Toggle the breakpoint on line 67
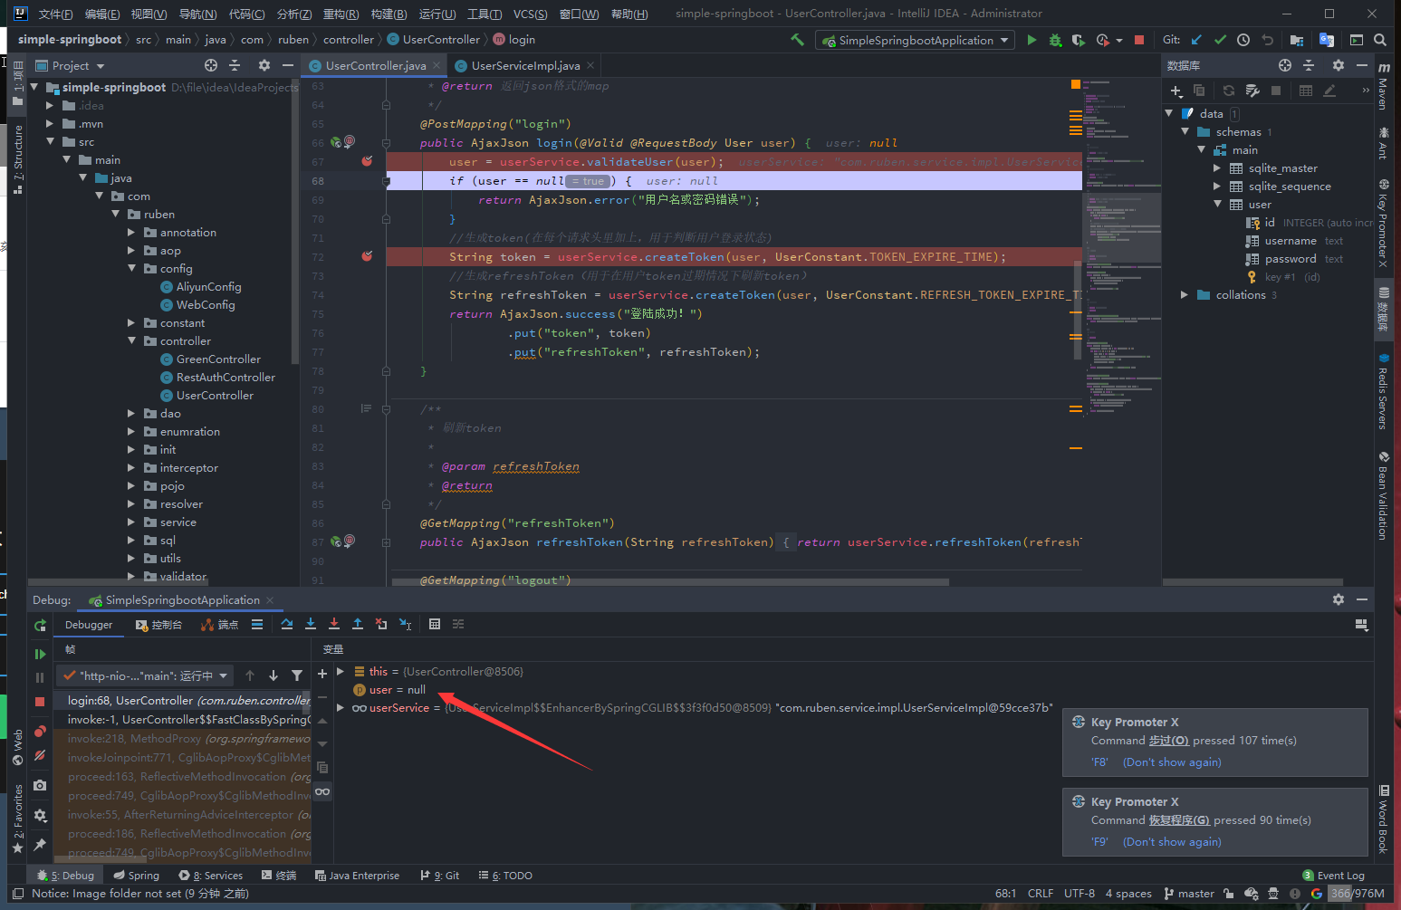The height and width of the screenshot is (910, 1401). 367,161
